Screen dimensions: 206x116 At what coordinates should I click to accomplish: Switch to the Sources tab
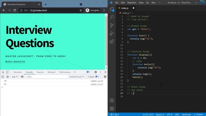(x=40, y=72)
